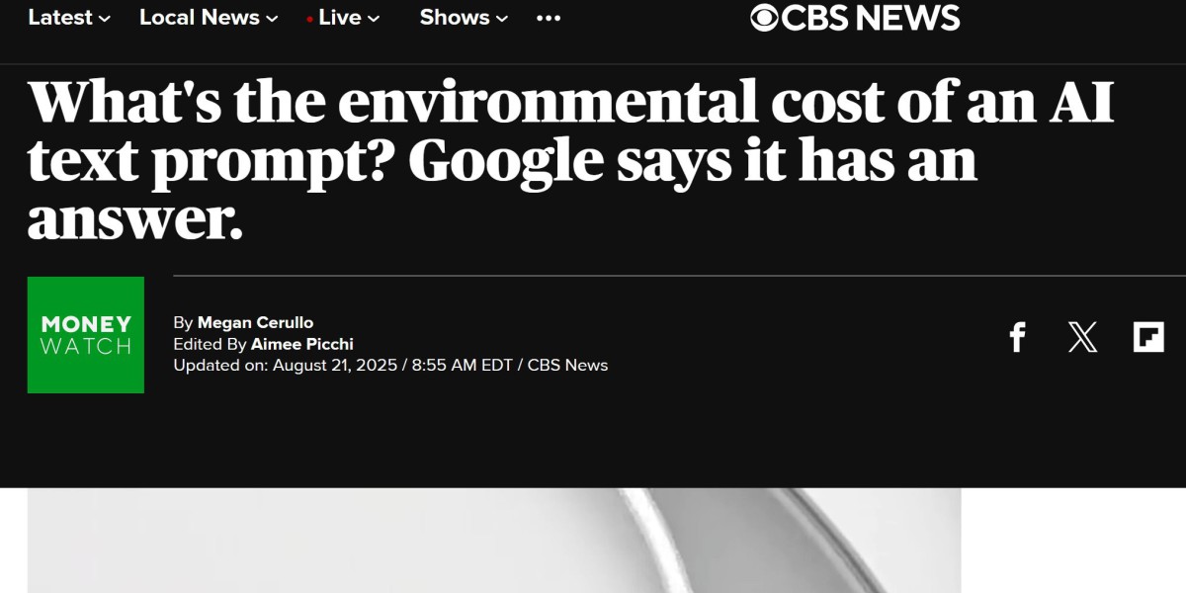Share the article on Facebook
This screenshot has width=1186, height=593.
tap(1017, 337)
